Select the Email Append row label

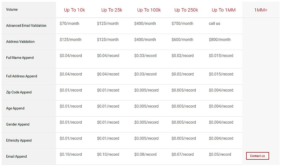[x=16, y=156]
